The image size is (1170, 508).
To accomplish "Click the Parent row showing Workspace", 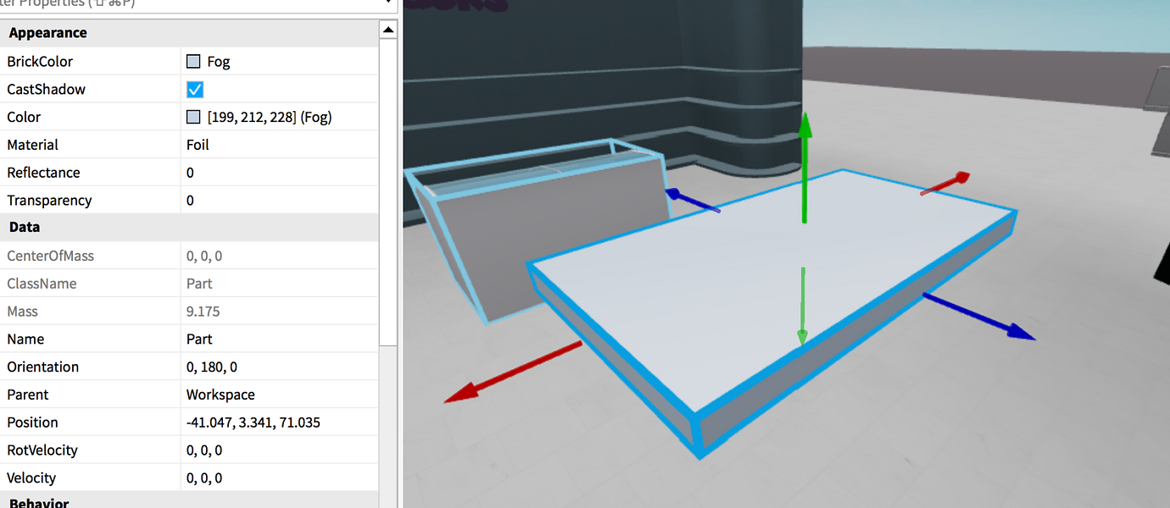I will tap(254, 395).
